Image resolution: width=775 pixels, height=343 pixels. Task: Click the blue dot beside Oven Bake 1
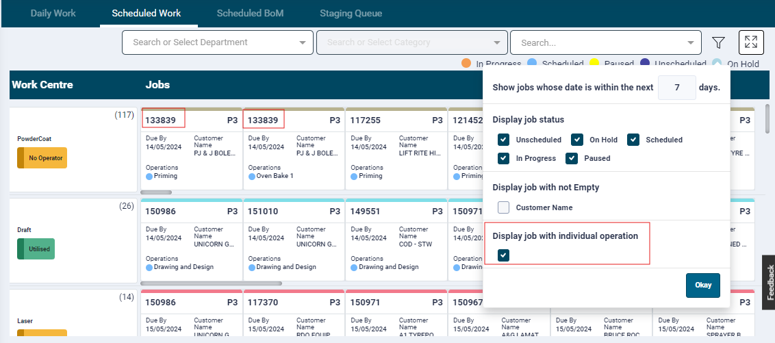pyautogui.click(x=251, y=176)
